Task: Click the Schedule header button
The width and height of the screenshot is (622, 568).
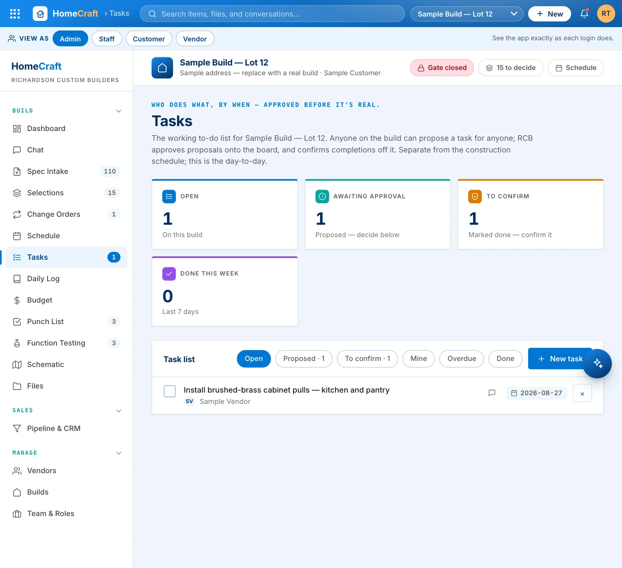Action: coord(576,68)
